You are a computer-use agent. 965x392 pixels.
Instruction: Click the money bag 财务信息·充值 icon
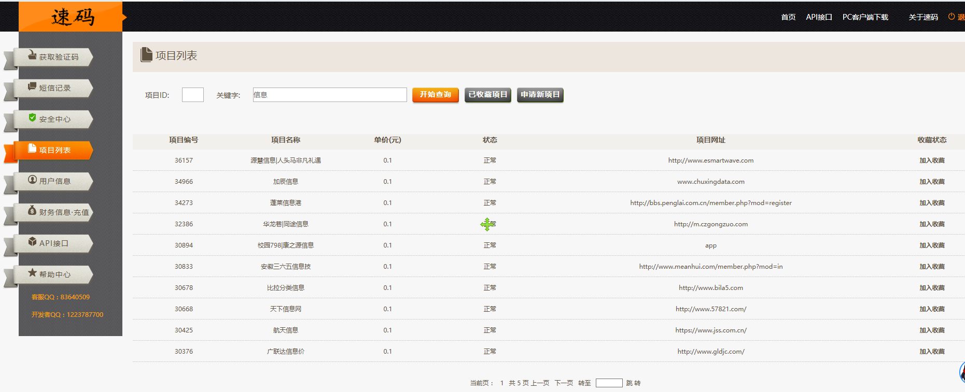tap(32, 211)
